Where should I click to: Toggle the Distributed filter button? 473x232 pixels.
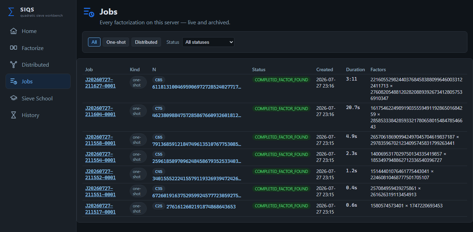[146, 42]
